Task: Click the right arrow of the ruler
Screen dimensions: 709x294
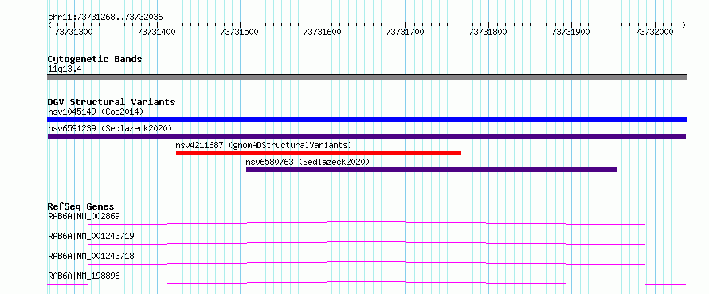Action: [684, 25]
